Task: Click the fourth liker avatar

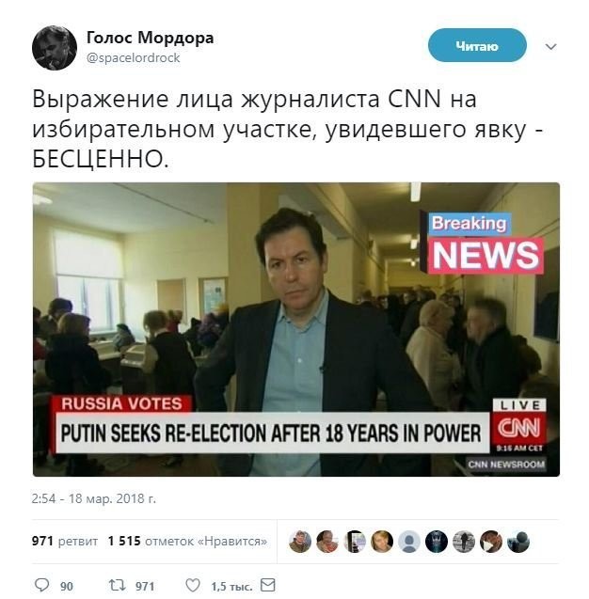Action: [382, 542]
